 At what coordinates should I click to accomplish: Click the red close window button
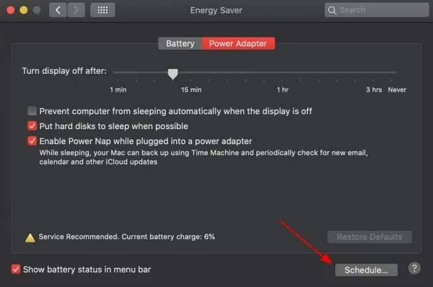coord(11,10)
